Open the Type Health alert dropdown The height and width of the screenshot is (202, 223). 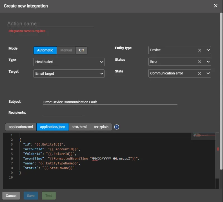[x=69, y=62]
